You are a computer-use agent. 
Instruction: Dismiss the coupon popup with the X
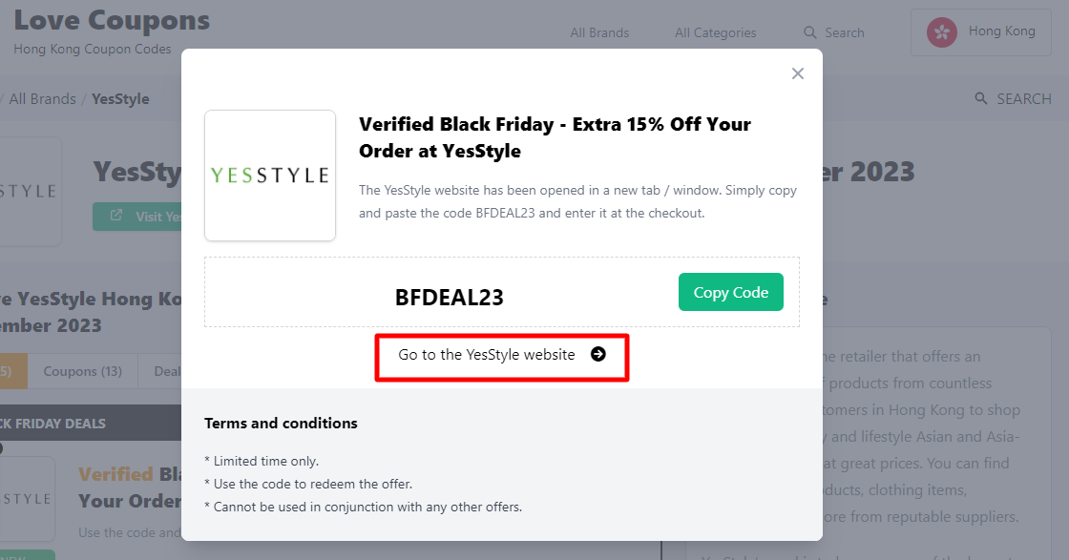[x=798, y=73]
